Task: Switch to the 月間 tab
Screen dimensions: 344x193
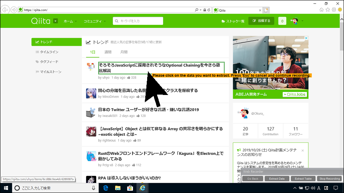Action: [124, 52]
